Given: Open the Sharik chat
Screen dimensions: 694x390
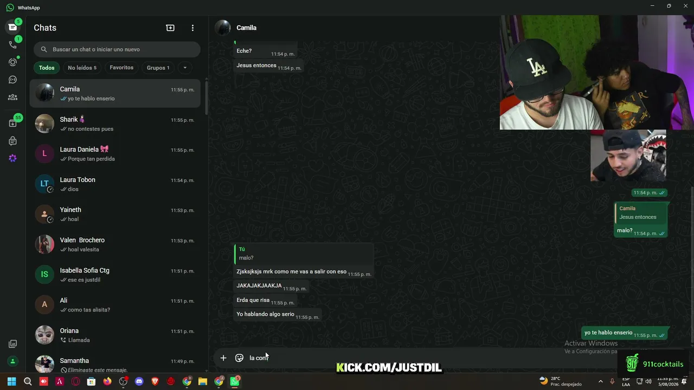Looking at the screenshot, I should 115,123.
